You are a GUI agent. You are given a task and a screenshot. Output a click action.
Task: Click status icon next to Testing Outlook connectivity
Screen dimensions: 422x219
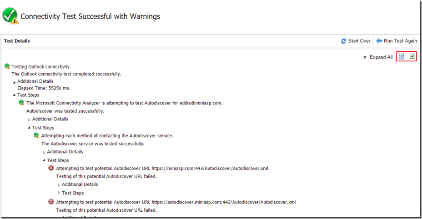point(7,66)
